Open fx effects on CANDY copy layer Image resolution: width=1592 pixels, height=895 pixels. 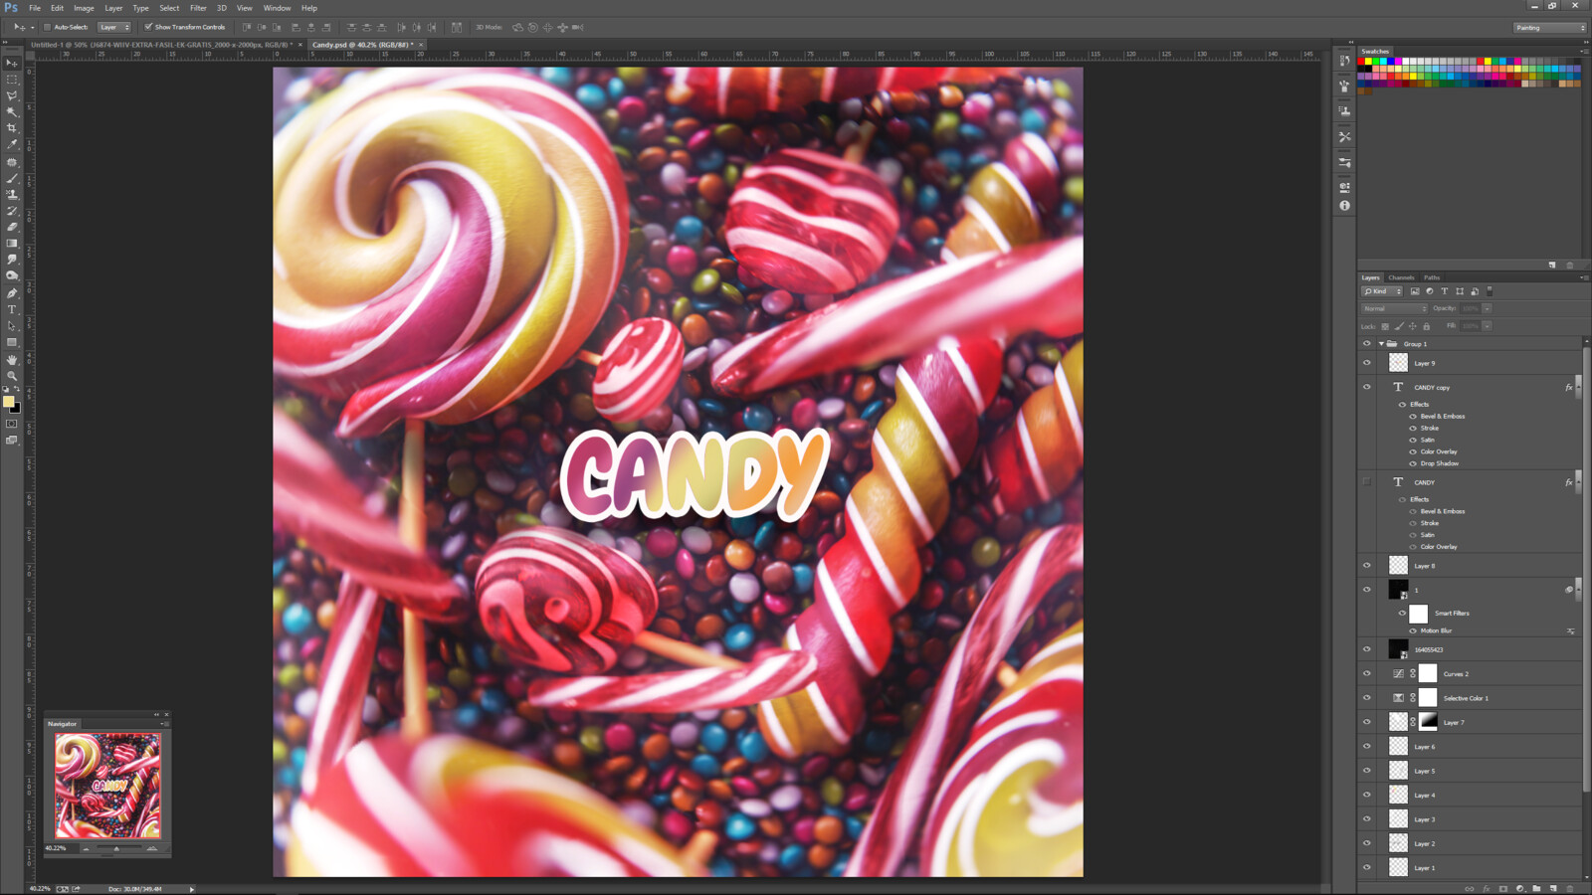[1569, 387]
